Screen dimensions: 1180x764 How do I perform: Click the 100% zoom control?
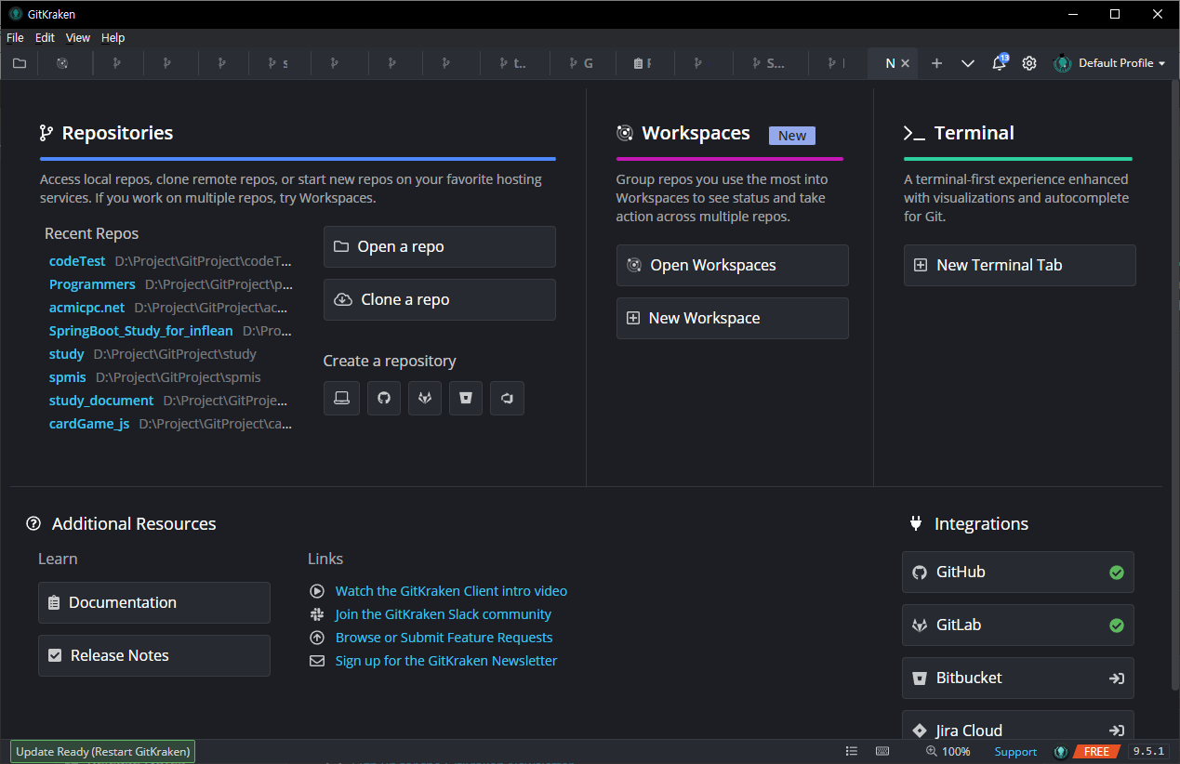point(948,751)
